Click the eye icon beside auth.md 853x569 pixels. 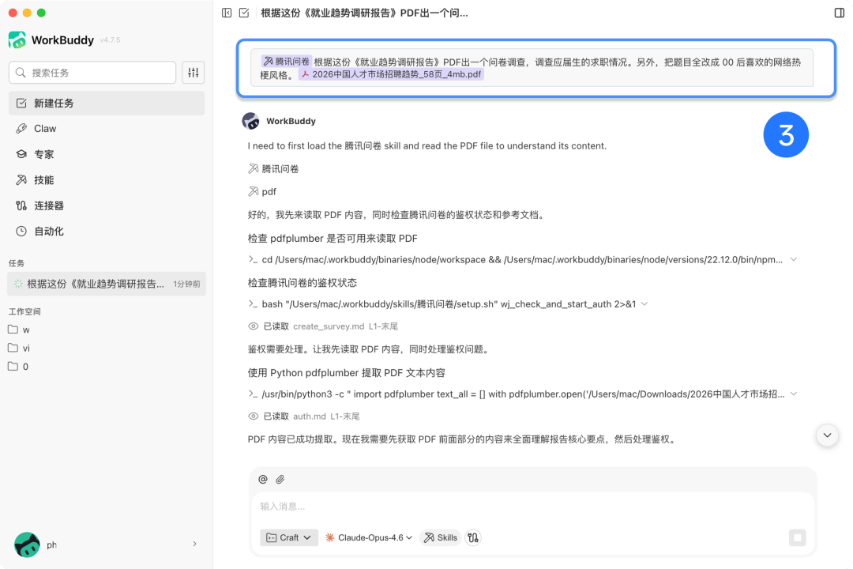click(x=253, y=416)
